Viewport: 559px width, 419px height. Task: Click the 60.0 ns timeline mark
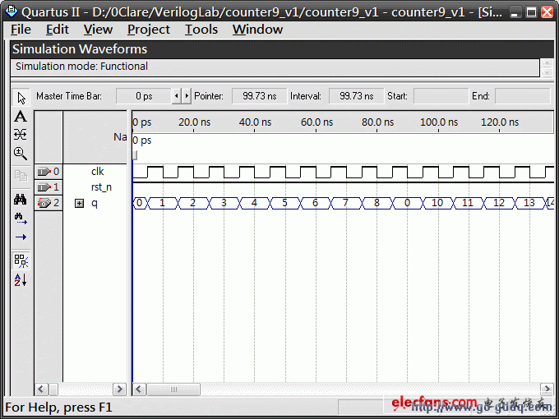click(316, 122)
